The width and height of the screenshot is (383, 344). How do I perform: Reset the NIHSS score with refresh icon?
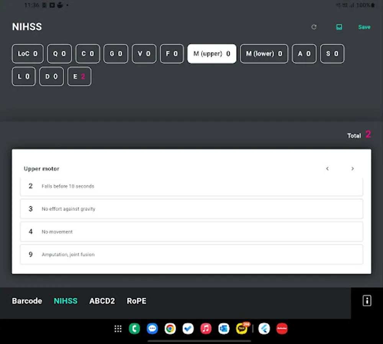314,27
